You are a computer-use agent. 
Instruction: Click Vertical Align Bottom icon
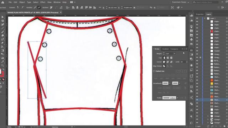[x=95, y=7]
